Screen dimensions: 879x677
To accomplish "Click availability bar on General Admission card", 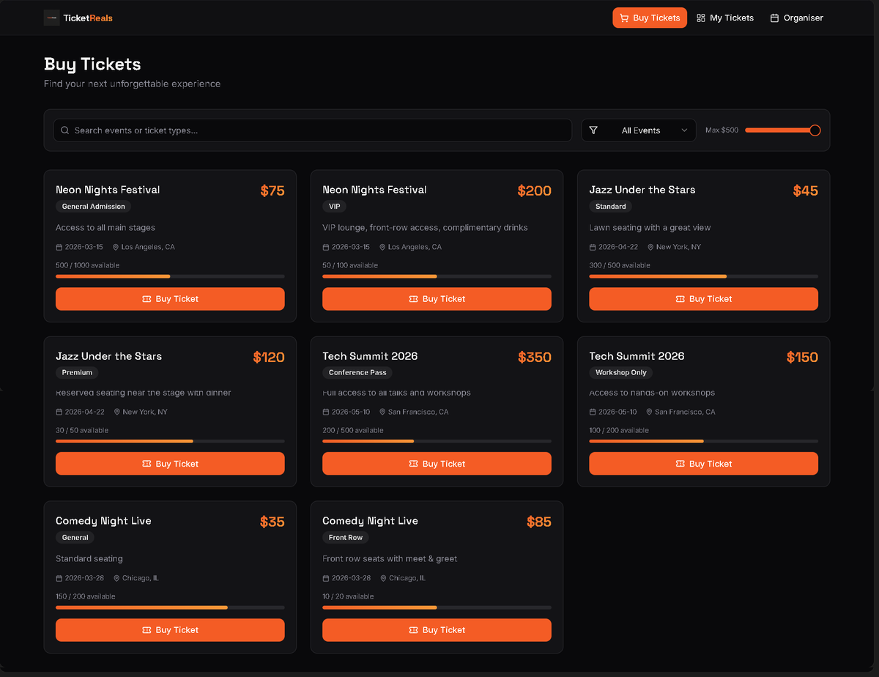I will coord(170,276).
